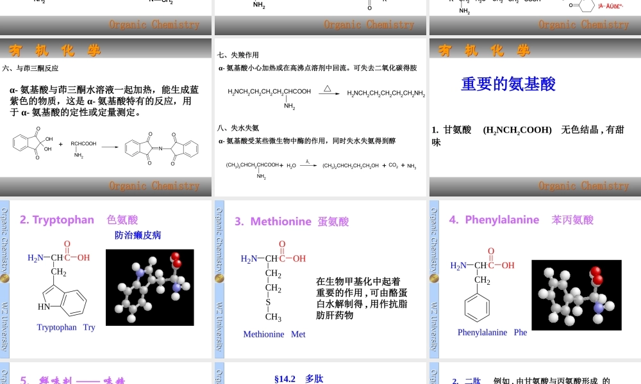Click the 'Tryptophan Try' caption text
The image size is (641, 384).
point(65,327)
